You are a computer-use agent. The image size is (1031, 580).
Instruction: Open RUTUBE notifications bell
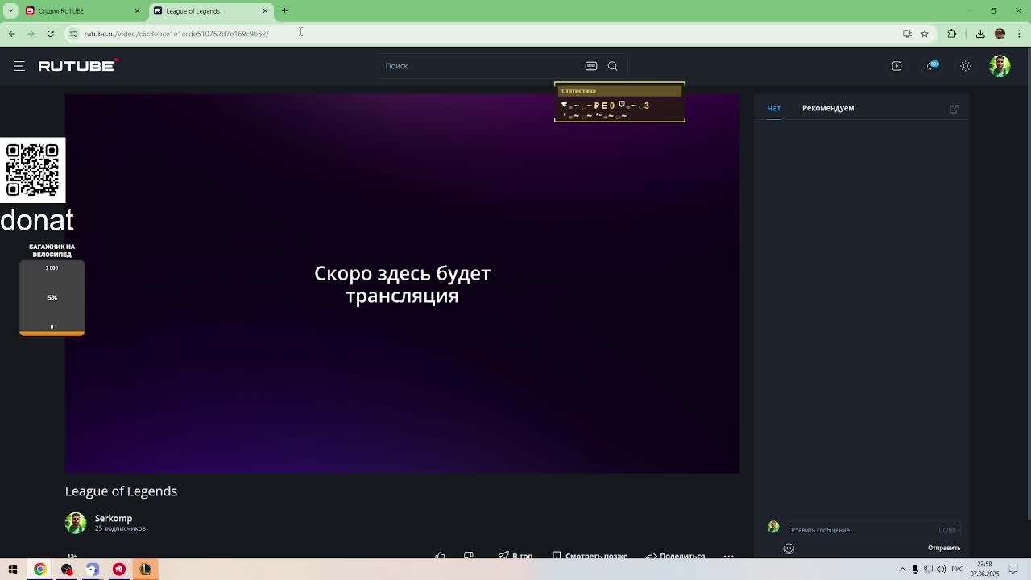[x=931, y=66]
